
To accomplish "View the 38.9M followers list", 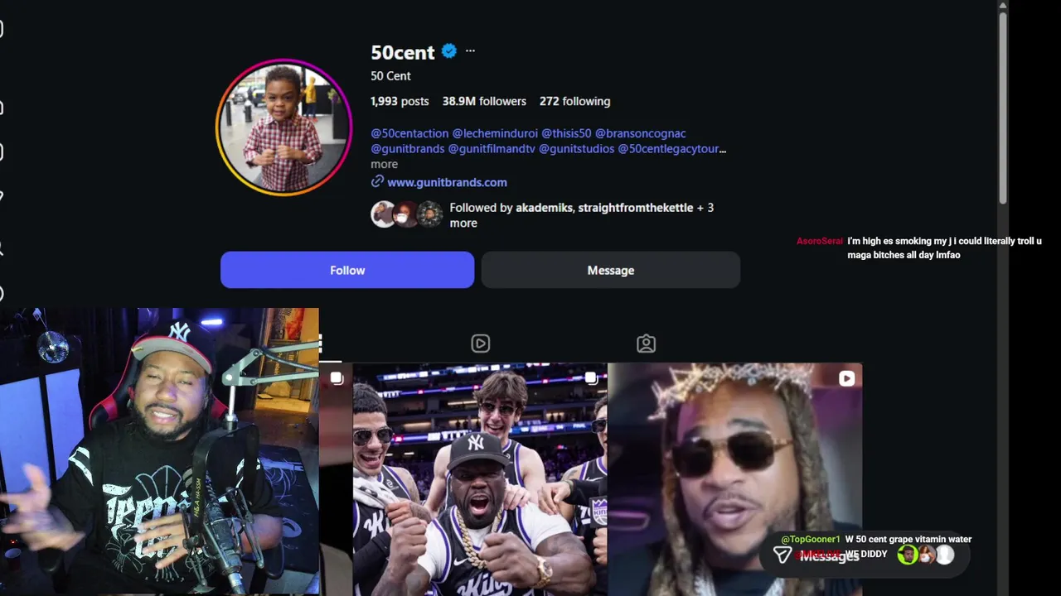I will click(x=484, y=101).
